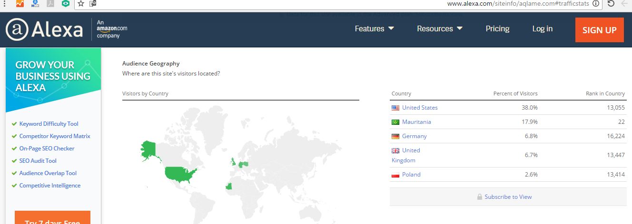This screenshot has width=632, height=224.
Task: Click the Google Analytics extension icon
Action: [x=20, y=3]
